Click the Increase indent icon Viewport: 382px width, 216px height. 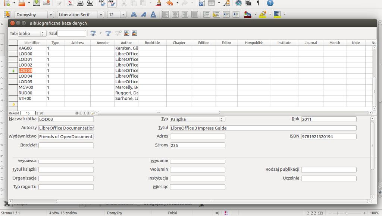click(236, 14)
